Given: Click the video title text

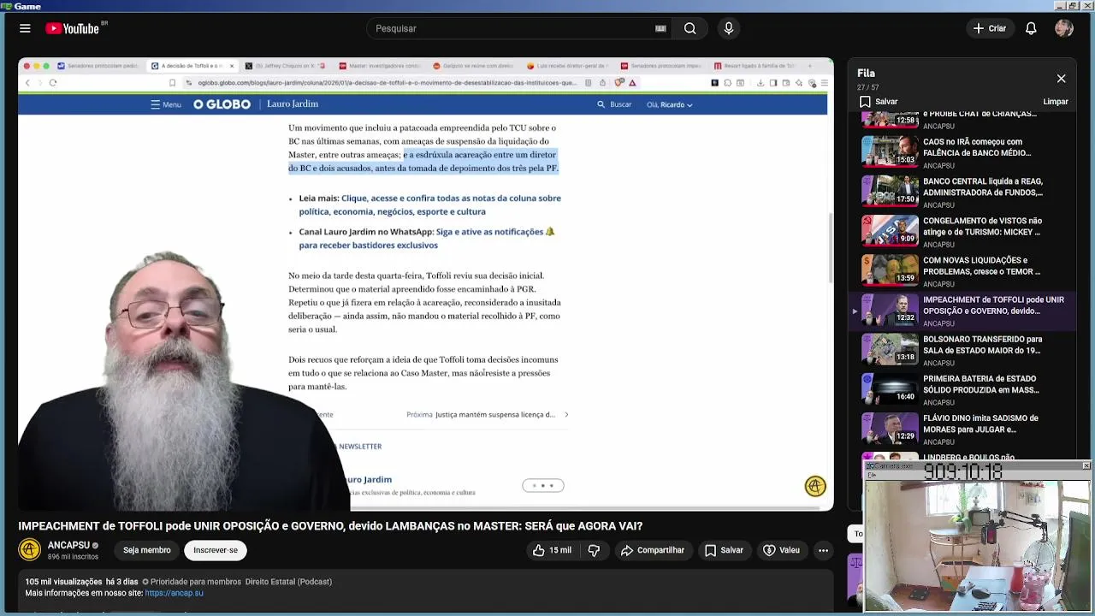Looking at the screenshot, I should pyautogui.click(x=330, y=526).
